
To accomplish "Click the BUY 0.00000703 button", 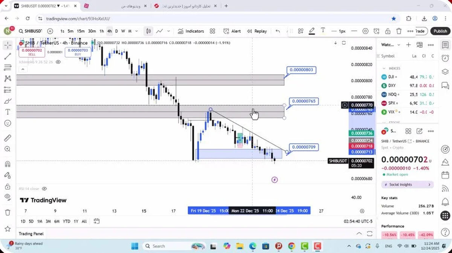I will pyautogui.click(x=78, y=52).
